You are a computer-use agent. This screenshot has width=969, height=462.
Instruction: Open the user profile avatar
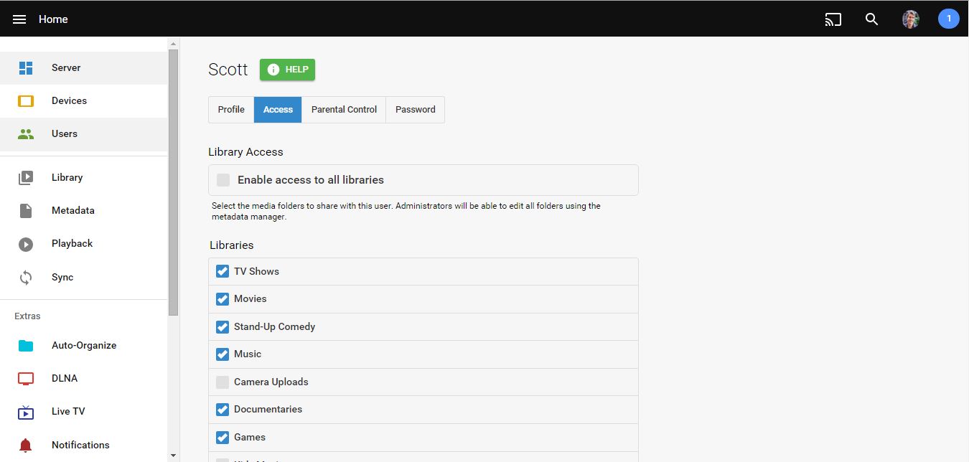point(910,19)
